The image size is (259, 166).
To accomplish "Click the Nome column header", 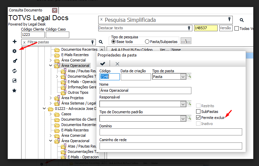I will (x=176, y=50).
